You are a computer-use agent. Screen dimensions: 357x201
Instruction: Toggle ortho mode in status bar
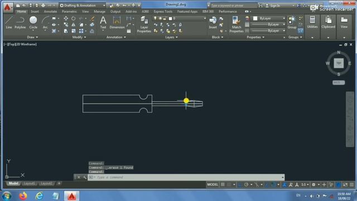click(x=240, y=185)
